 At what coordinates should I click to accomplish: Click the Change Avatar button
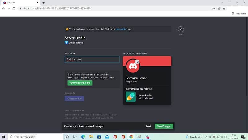[74, 99]
